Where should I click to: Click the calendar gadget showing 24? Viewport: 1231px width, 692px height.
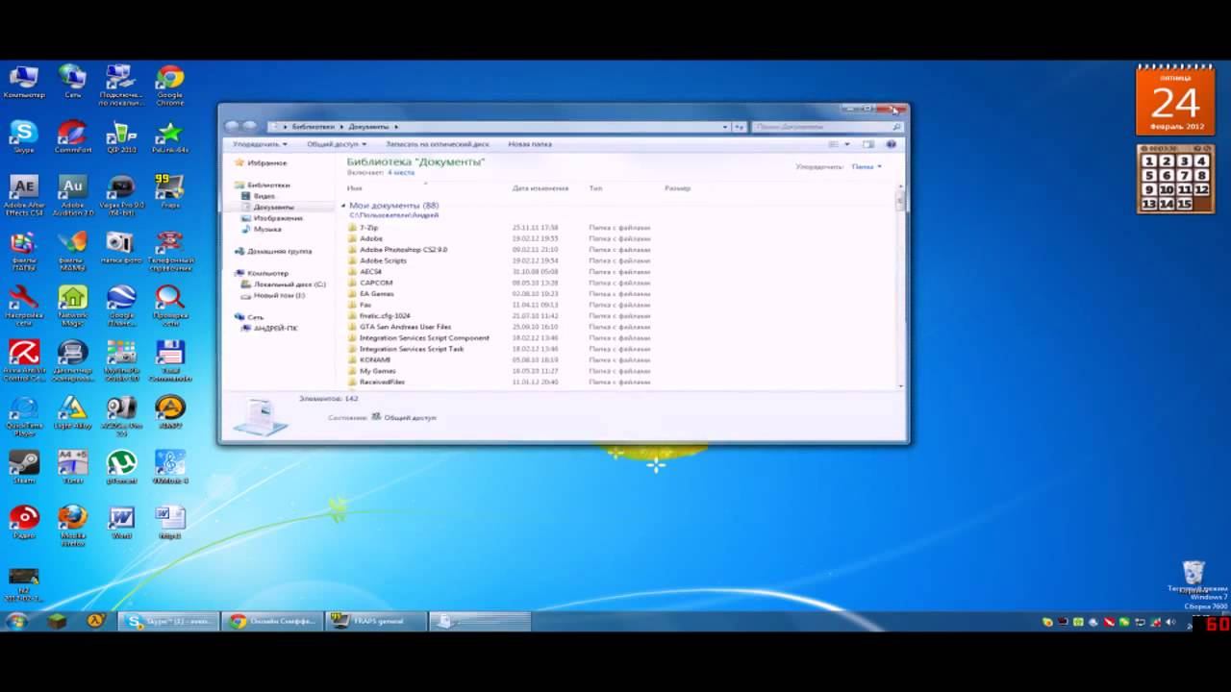pos(1174,100)
